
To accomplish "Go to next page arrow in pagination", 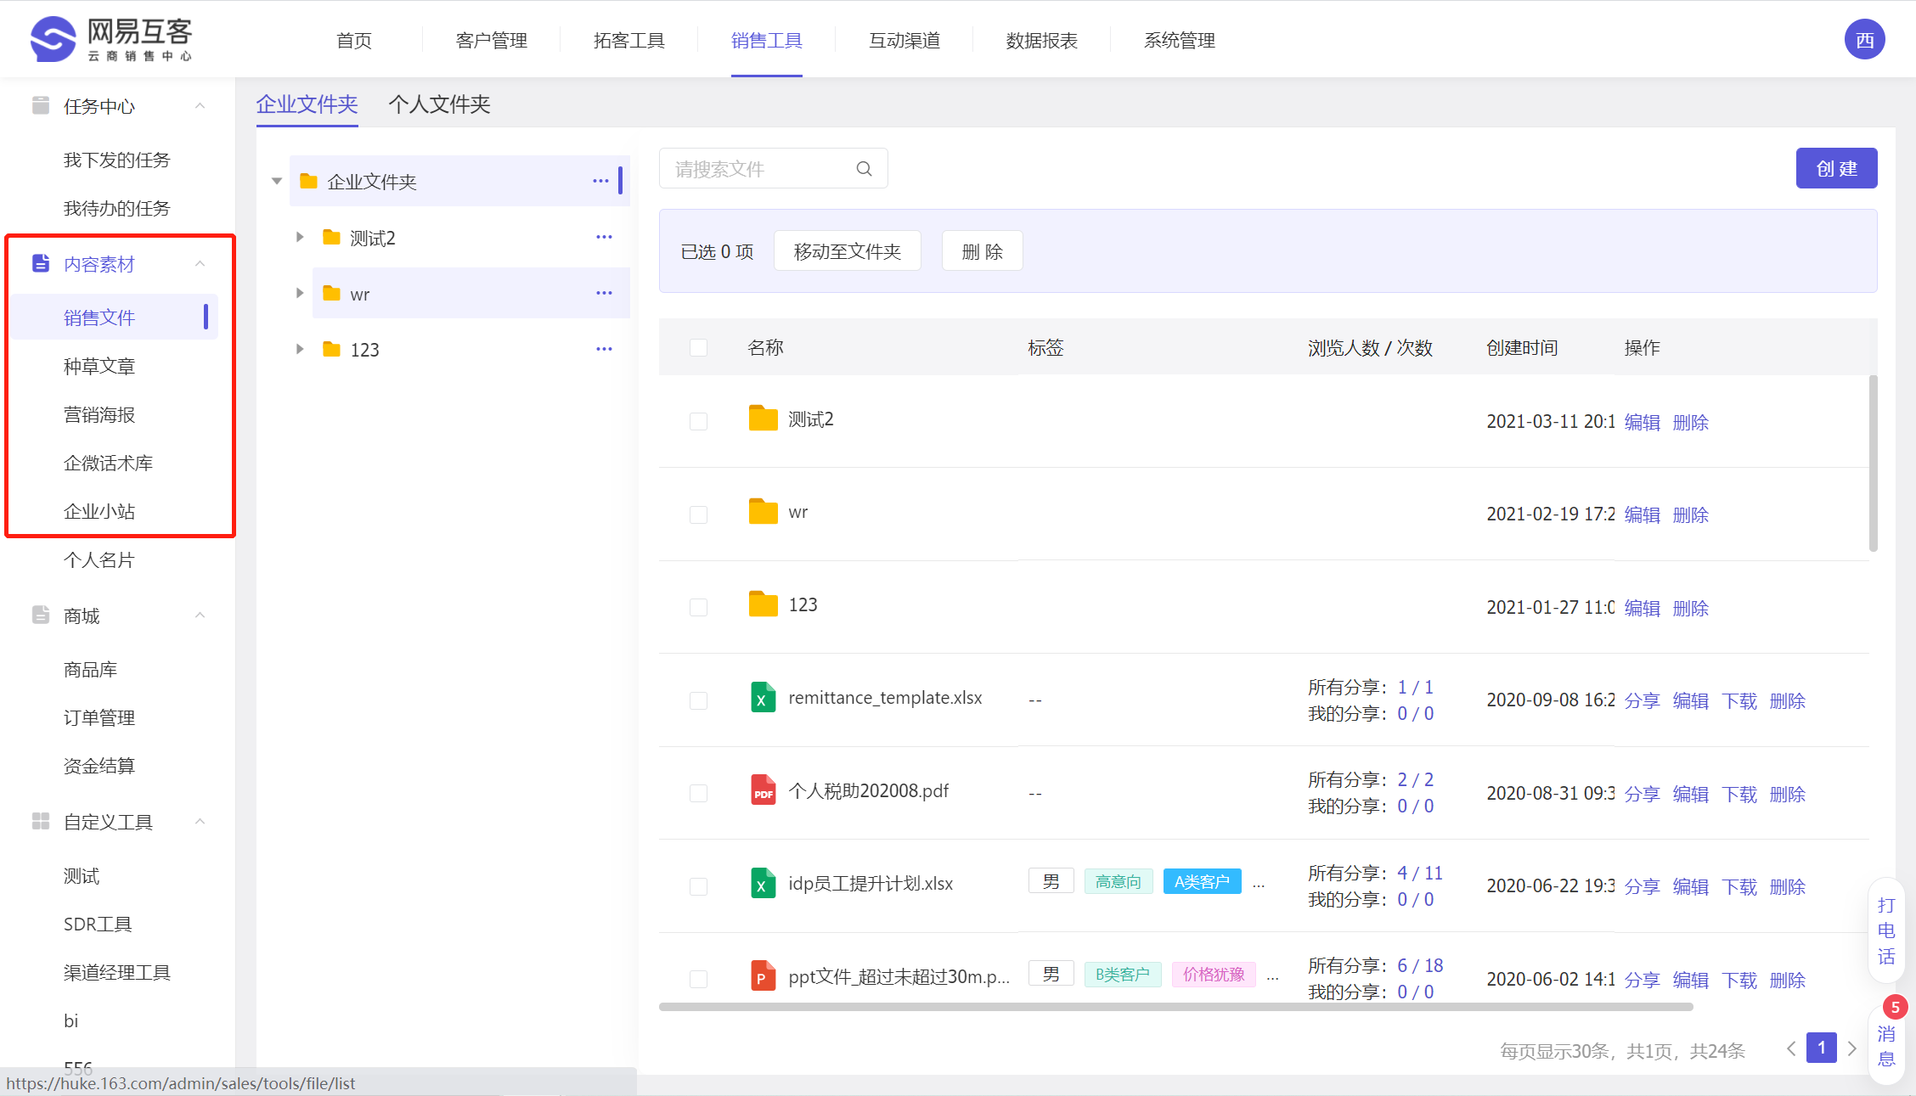I will tap(1851, 1048).
